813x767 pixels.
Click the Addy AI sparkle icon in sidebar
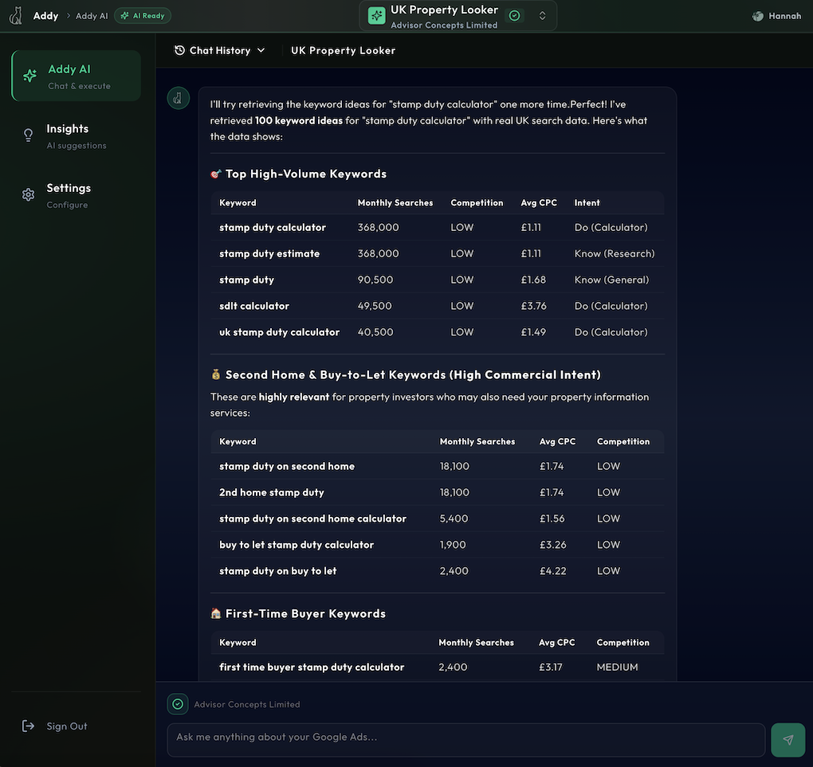coord(29,76)
